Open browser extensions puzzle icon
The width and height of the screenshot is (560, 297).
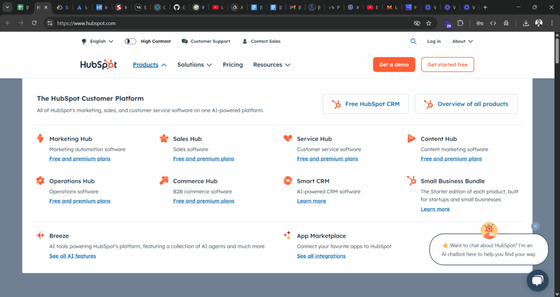pos(460,23)
